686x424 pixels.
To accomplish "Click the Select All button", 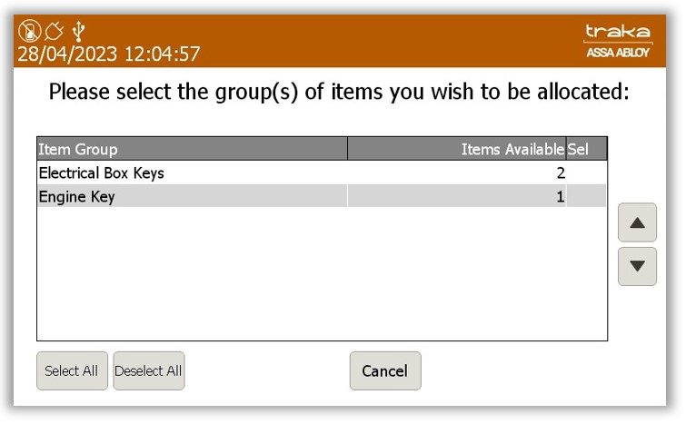I will point(72,370).
